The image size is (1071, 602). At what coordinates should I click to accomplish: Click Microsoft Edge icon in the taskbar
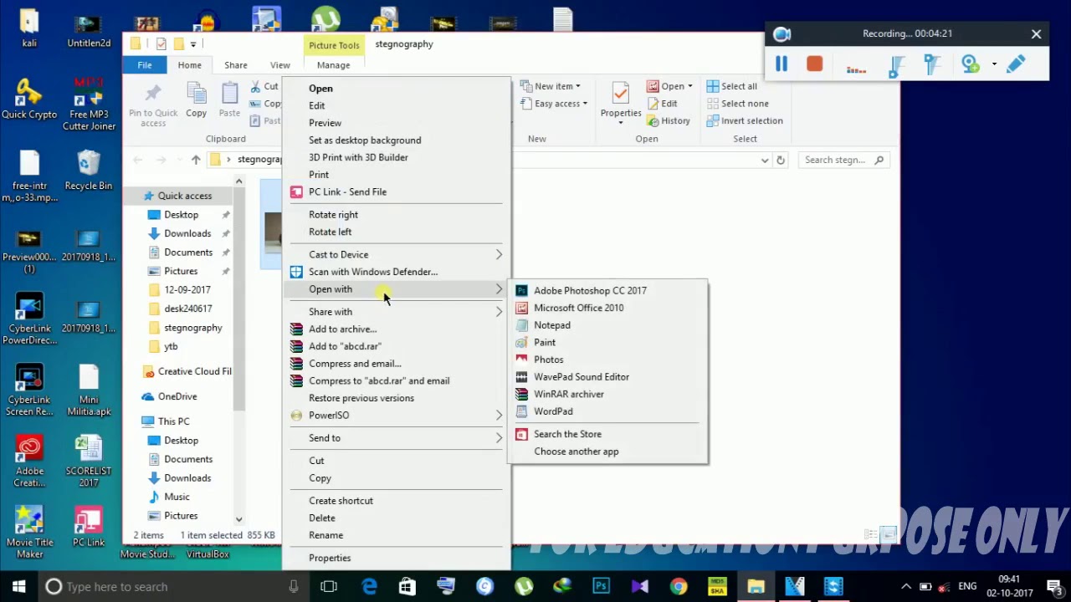(x=369, y=586)
